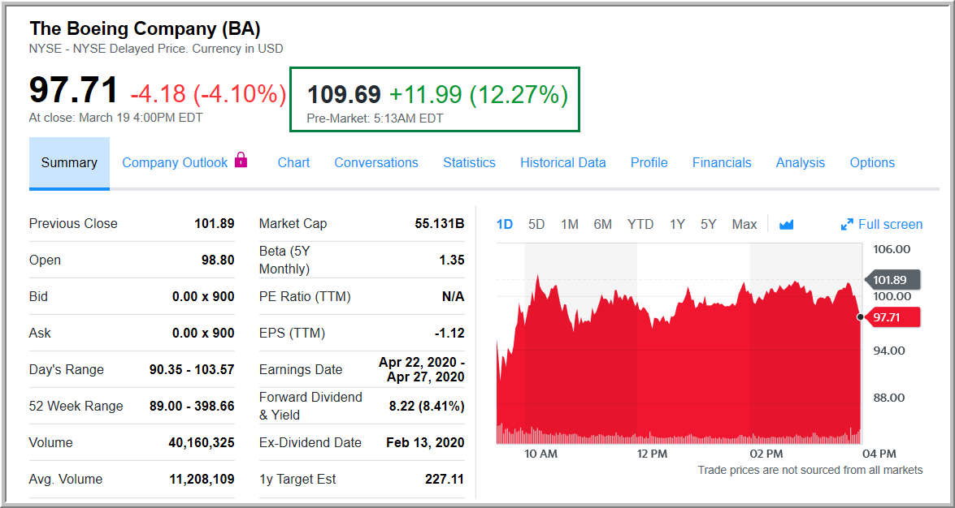Click the Volume value 40,160,325
This screenshot has height=508, width=955.
[x=202, y=442]
